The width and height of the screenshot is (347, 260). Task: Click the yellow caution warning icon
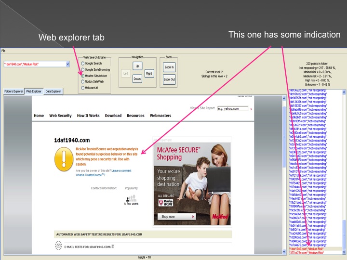[x=64, y=159]
